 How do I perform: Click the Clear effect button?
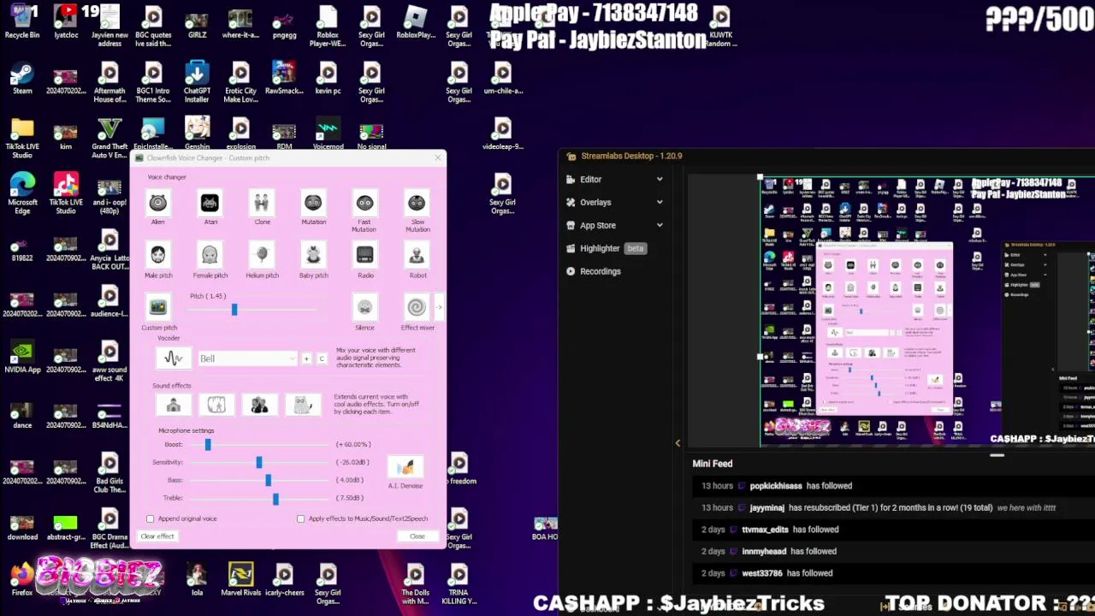pyautogui.click(x=157, y=536)
